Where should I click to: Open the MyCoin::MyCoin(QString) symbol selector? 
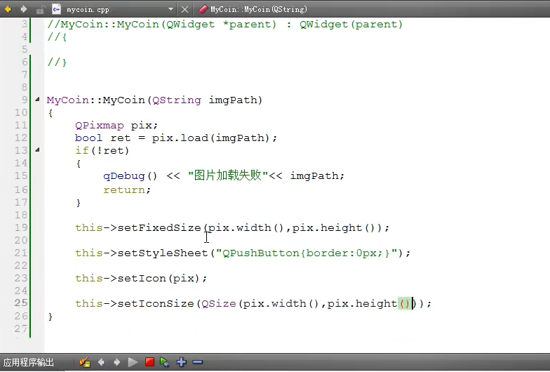click(x=258, y=10)
